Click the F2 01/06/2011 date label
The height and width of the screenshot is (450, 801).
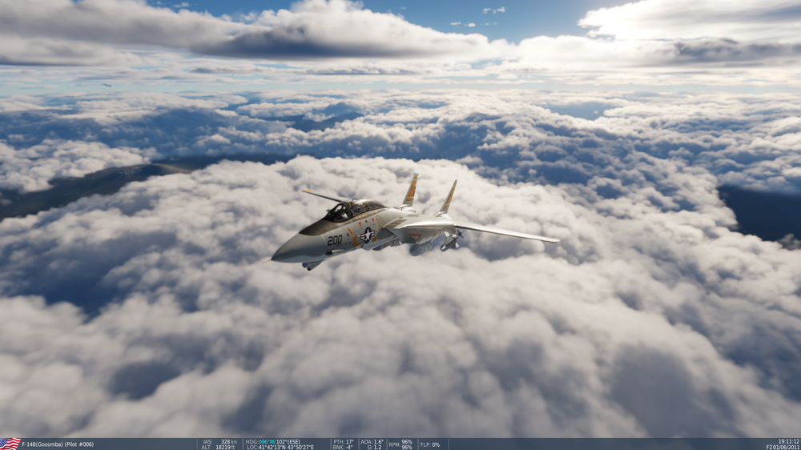pyautogui.click(x=783, y=447)
